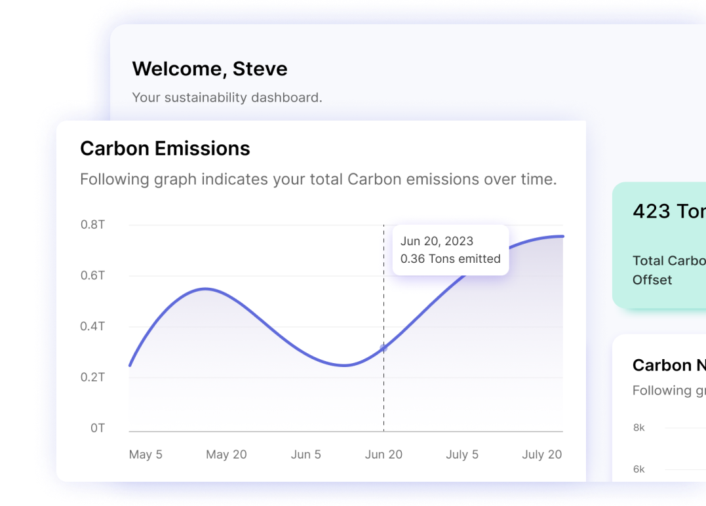706x506 pixels.
Task: Open the 423 Tons offset card
Action: point(659,245)
